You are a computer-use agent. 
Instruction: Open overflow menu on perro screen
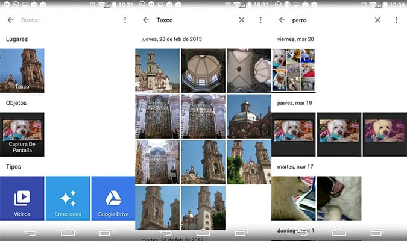tap(396, 20)
